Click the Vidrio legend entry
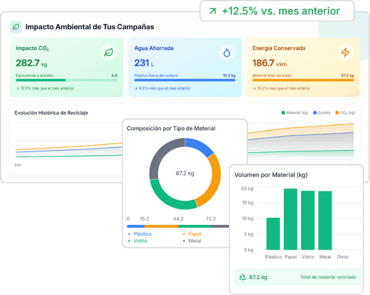 (138, 241)
